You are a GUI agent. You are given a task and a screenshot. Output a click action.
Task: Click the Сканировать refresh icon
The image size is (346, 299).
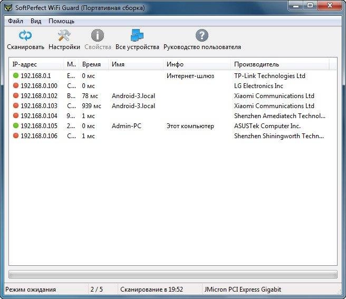coord(25,35)
